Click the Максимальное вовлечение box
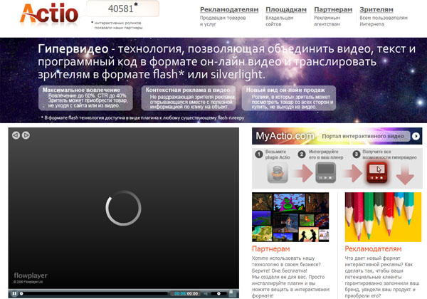Image resolution: width=427 pixels, height=299 pixels. (x=85, y=98)
